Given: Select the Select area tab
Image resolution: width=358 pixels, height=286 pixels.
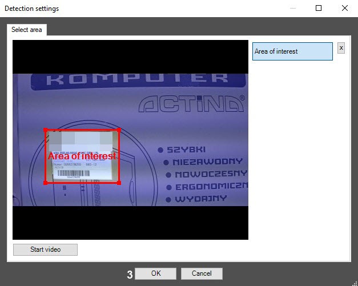Looking at the screenshot, I should pos(27,30).
